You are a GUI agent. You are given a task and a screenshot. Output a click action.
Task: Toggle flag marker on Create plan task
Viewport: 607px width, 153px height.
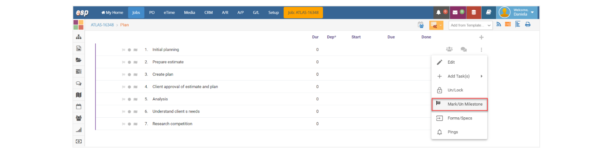[123, 75]
